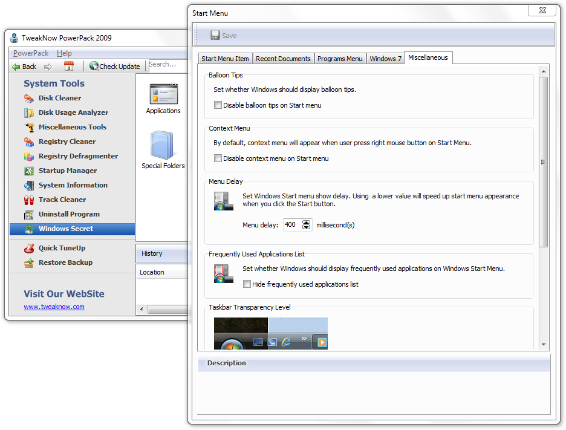Screen dimensions: 566x430
Task: Click the Startup Manager icon
Action: tap(29, 171)
